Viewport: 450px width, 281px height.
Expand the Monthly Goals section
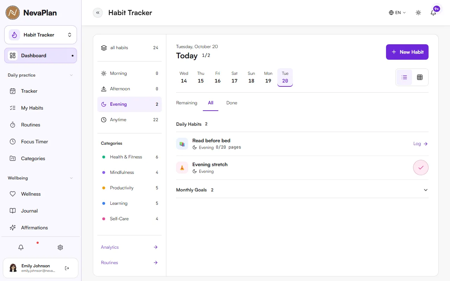(302, 190)
